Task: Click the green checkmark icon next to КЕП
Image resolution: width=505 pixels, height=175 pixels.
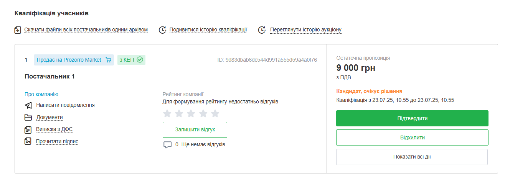Action: [140, 60]
